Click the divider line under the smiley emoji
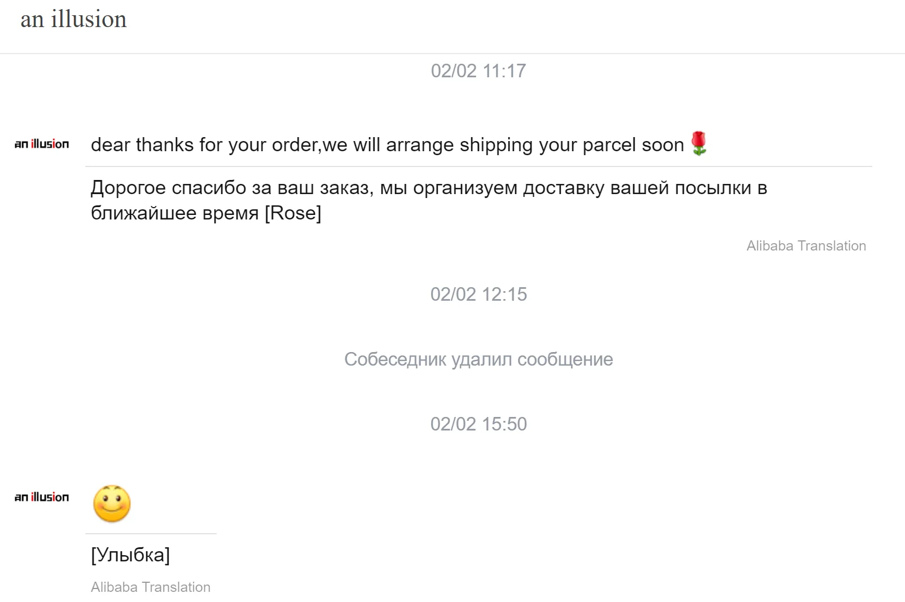905x602 pixels. (151, 534)
